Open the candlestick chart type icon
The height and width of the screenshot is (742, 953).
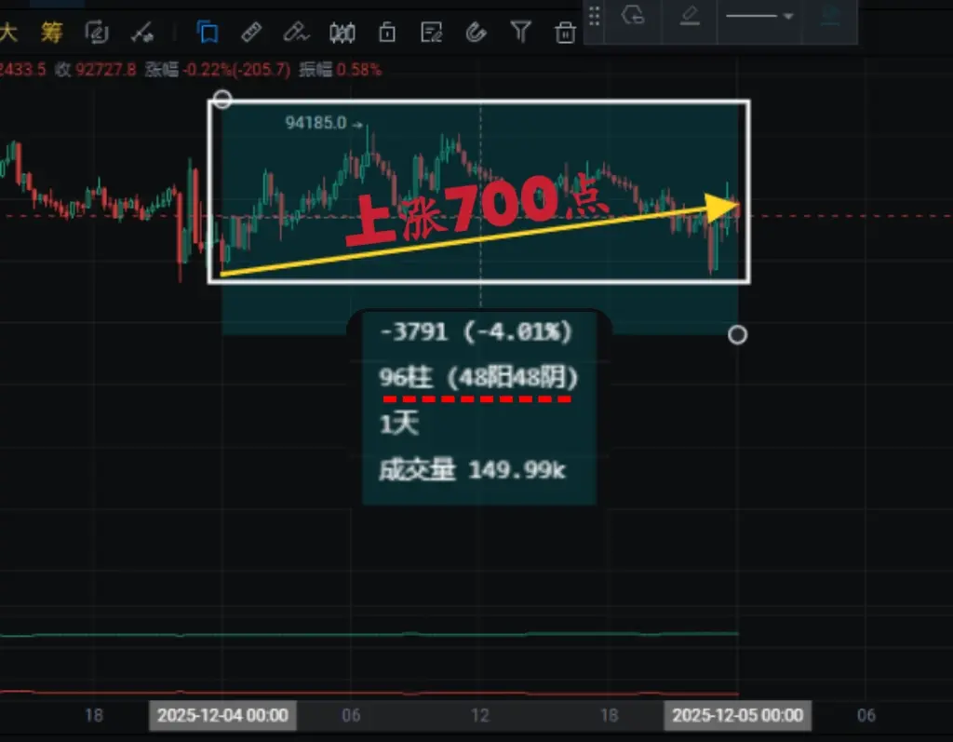click(342, 33)
